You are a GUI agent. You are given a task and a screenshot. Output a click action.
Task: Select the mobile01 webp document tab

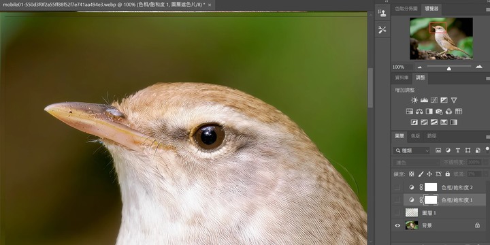point(103,5)
